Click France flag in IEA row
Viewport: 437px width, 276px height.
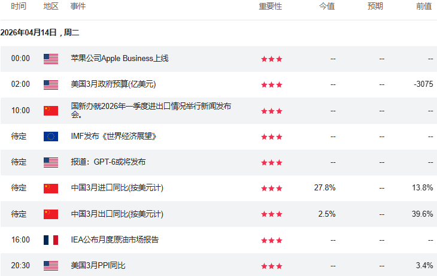(51, 240)
